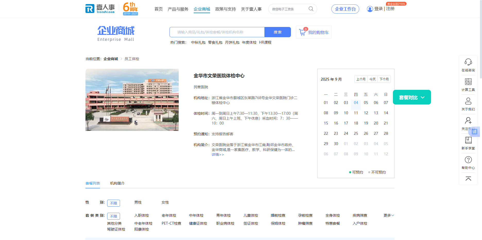
Task: Click 我的购物车 text
Action: pyautogui.click(x=319, y=32)
